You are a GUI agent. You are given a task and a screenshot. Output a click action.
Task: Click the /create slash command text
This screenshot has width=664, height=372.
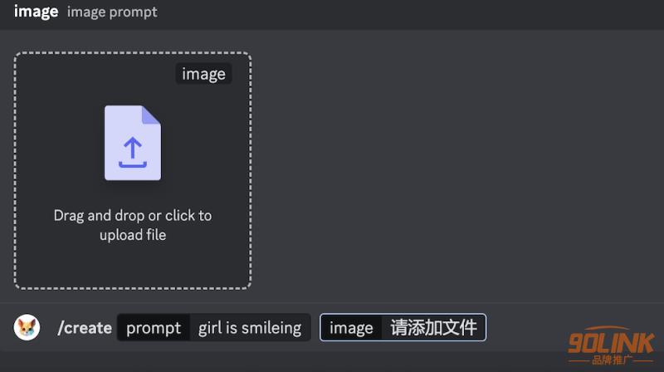[85, 327]
